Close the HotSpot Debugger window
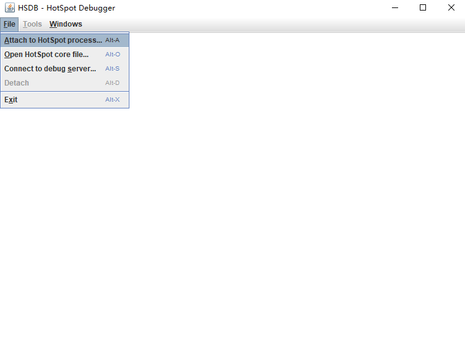 (x=451, y=7)
